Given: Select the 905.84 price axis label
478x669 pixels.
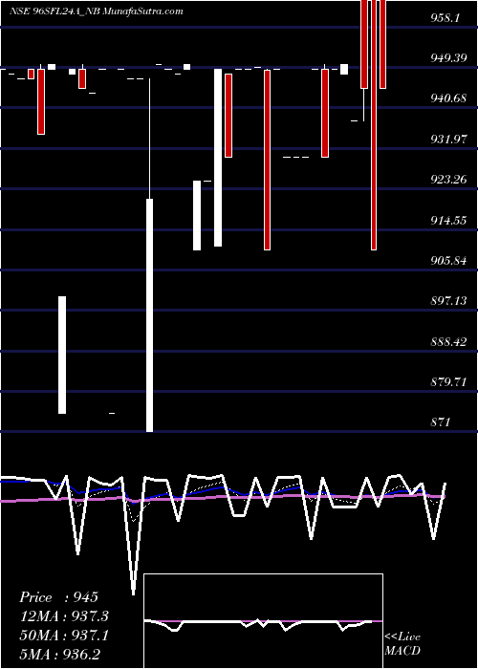Looking at the screenshot, I should (x=448, y=261).
